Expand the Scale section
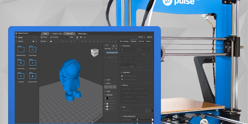This screenshot has width=248, height=124. (x=105, y=91)
